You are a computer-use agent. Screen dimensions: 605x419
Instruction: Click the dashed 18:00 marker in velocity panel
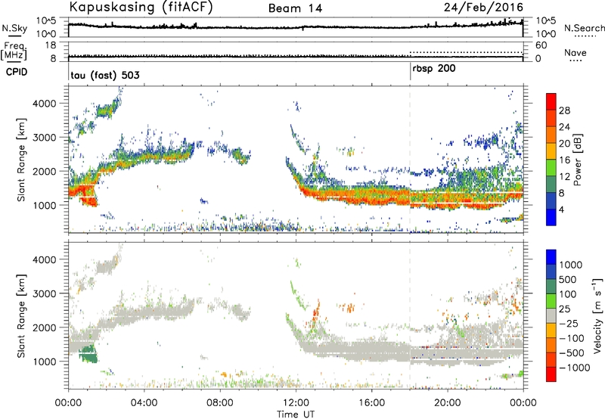coord(410,315)
